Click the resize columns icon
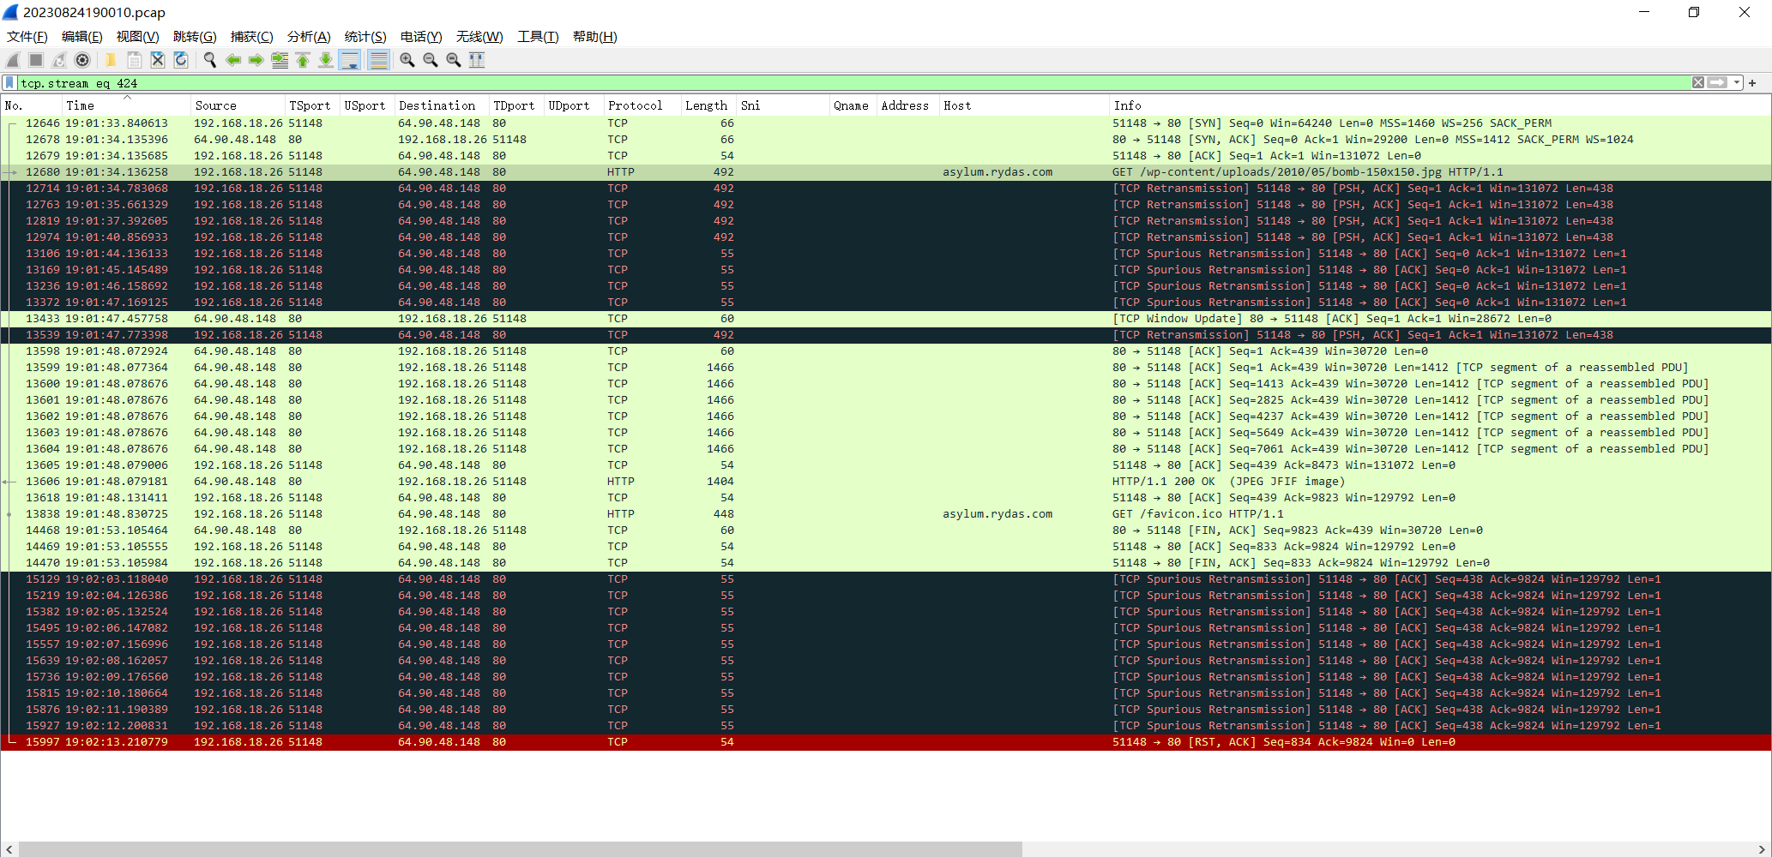 (x=477, y=60)
